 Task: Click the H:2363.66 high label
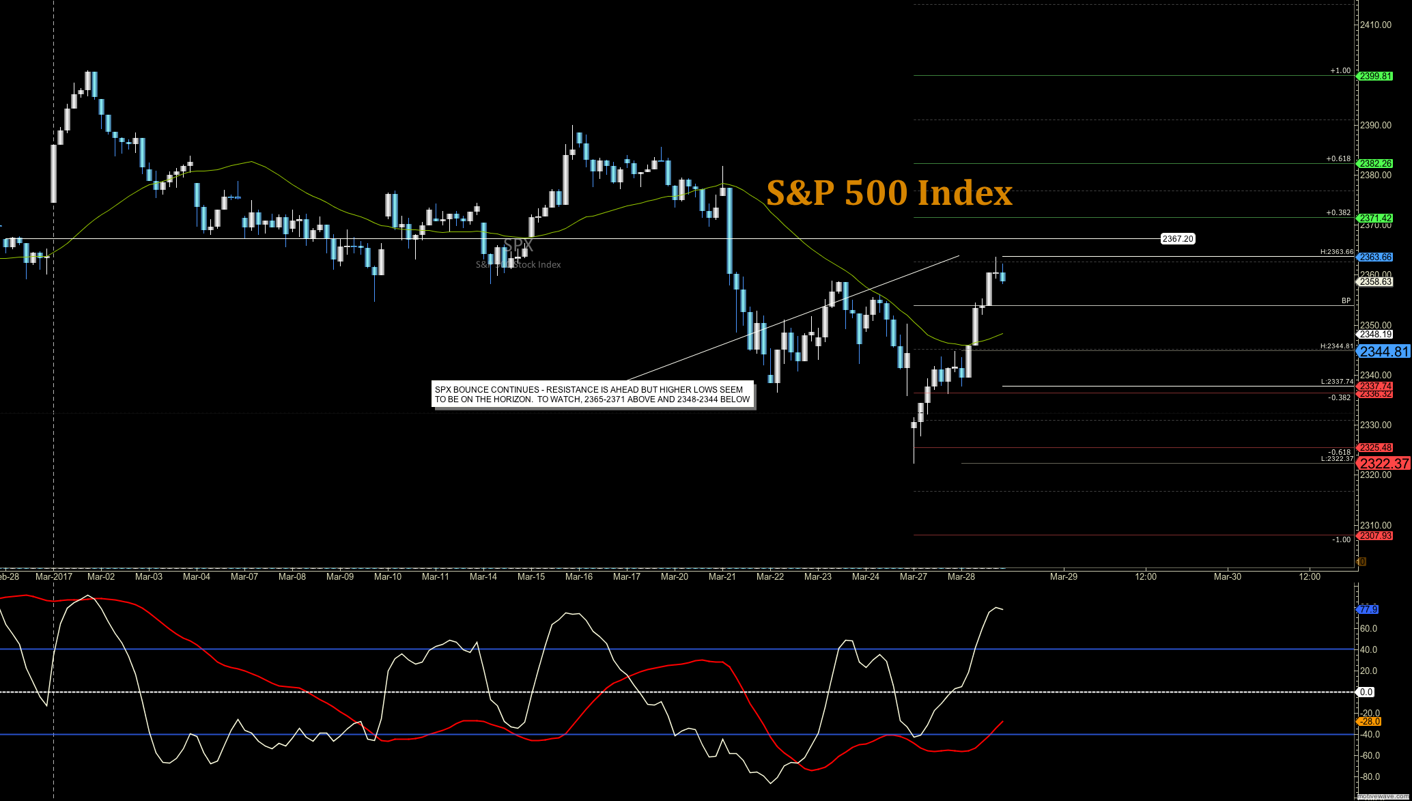[1336, 252]
